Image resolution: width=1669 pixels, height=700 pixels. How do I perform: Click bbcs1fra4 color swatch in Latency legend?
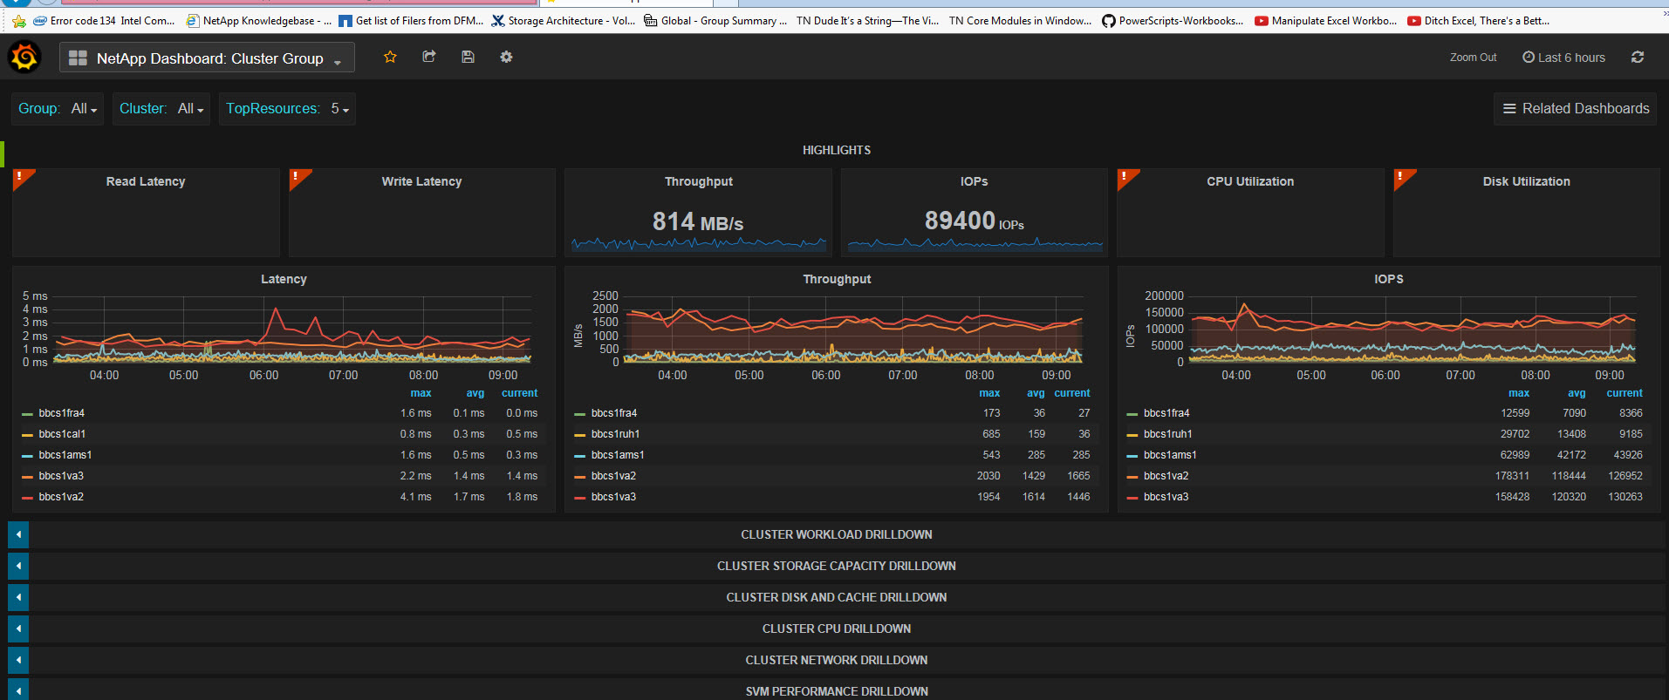(x=27, y=414)
